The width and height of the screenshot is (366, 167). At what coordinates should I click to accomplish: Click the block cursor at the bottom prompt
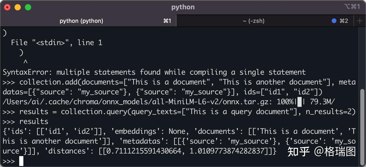point(21,161)
